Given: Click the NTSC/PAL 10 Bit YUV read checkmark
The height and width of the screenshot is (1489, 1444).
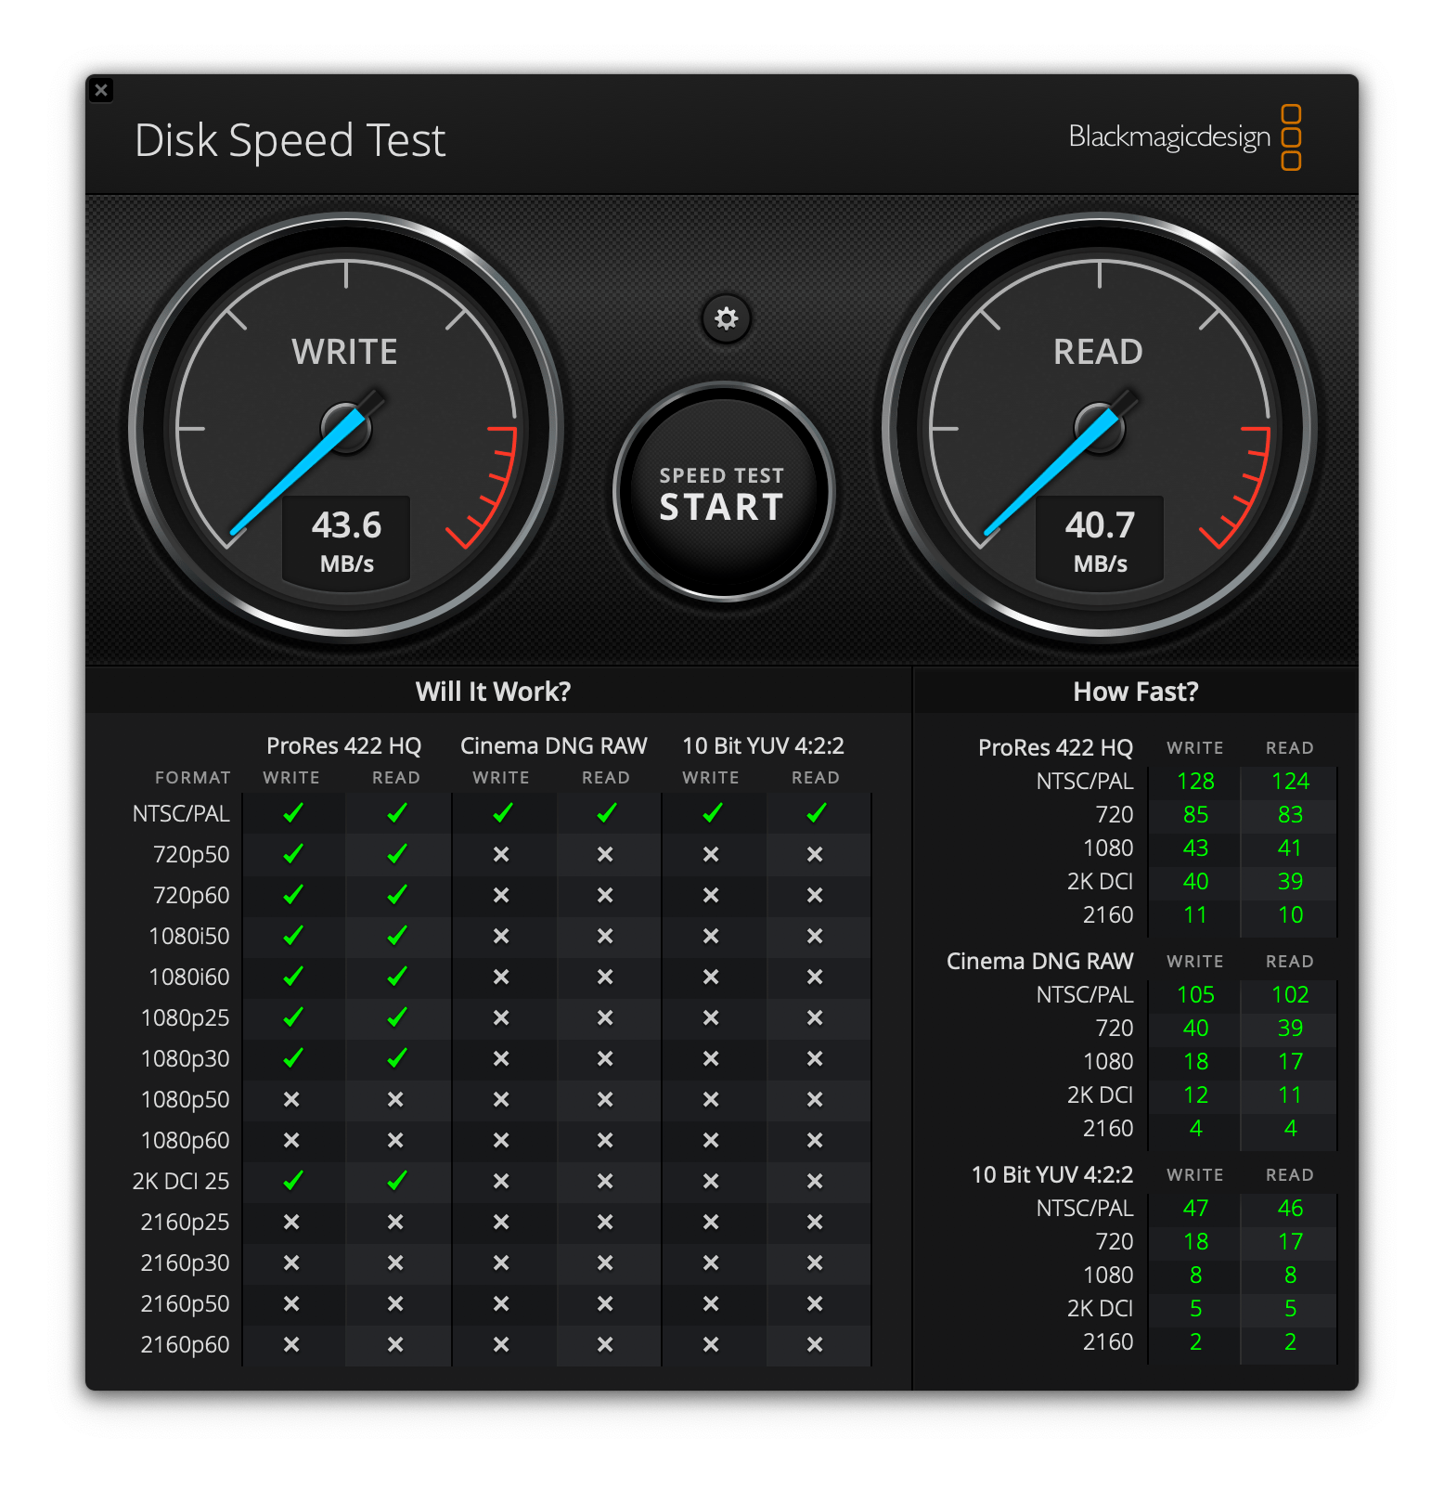Looking at the screenshot, I should [816, 813].
